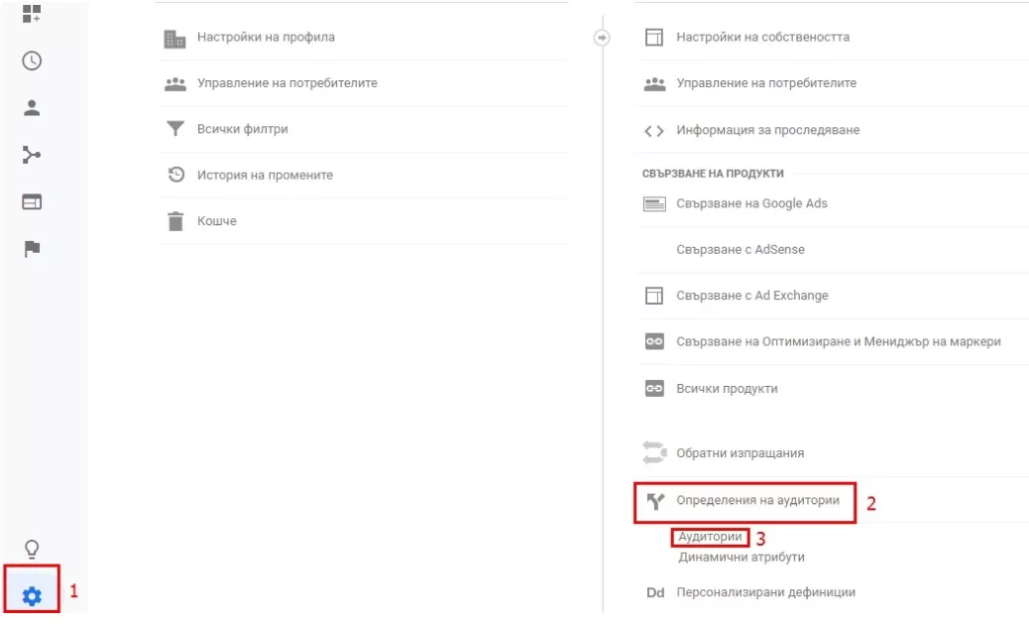
Task: Click the trash can icon next to Кошче
Action: tap(175, 221)
